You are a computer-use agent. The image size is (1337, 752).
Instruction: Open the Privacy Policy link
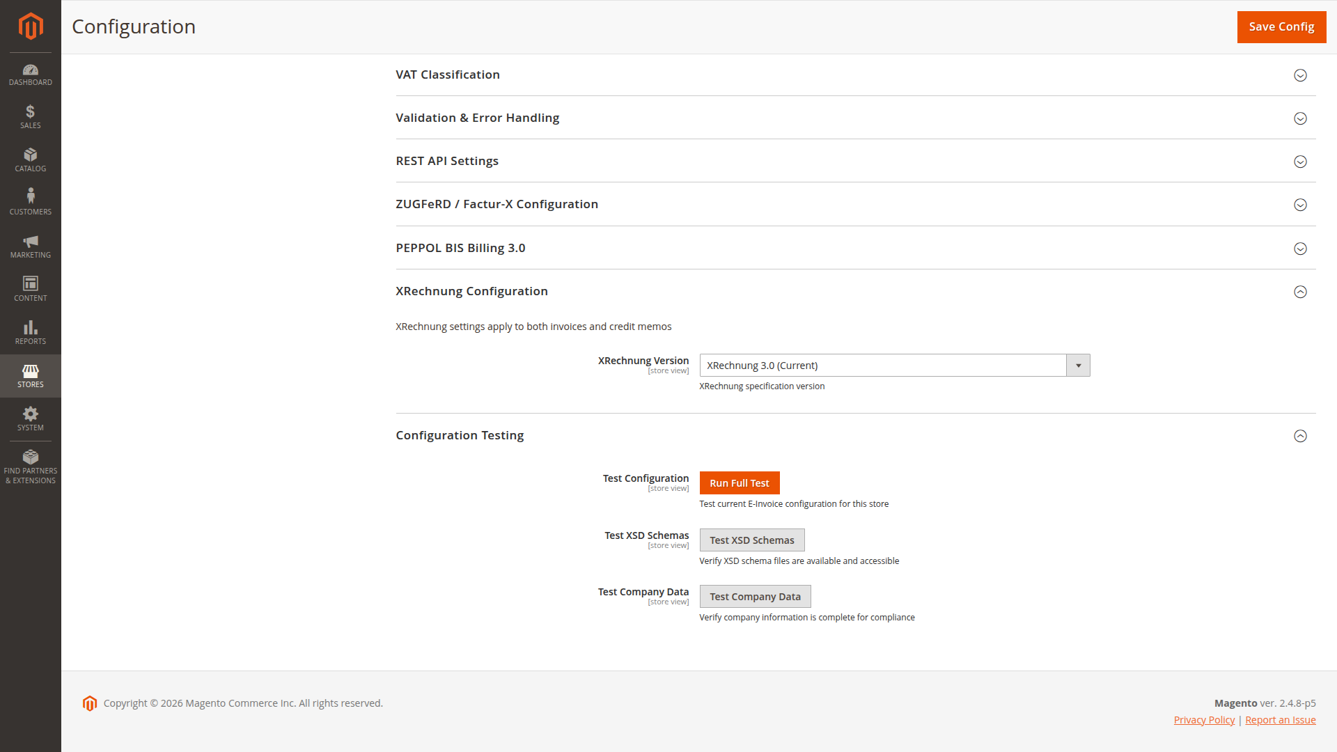pos(1204,720)
